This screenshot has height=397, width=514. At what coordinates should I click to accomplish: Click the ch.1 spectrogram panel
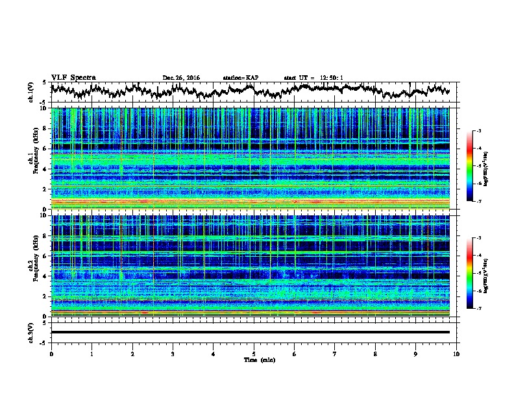pos(251,158)
